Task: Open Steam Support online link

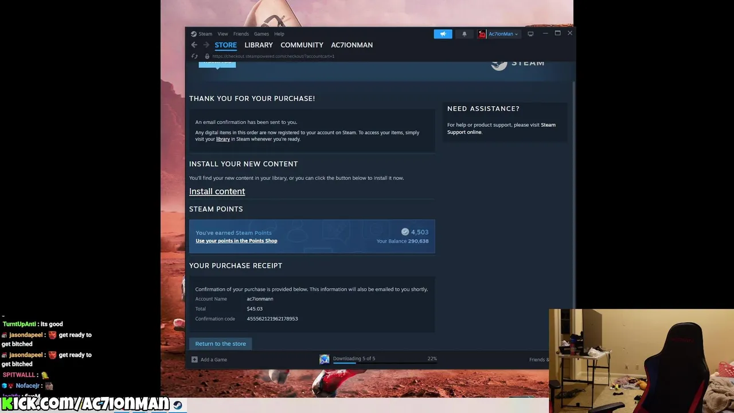Action: click(501, 128)
